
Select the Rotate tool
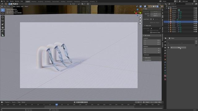click(x=3, y=21)
